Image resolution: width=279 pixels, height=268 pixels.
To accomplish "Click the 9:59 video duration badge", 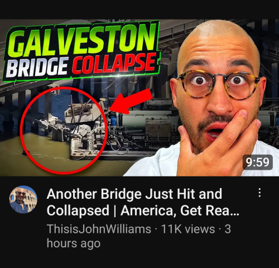I will [258, 162].
